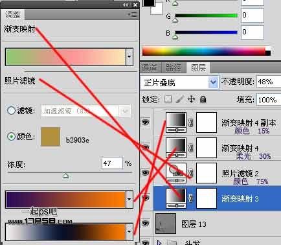Hide the 渐变映射 4 副本 layer
Image resolution: width=281 pixels, height=245 pixels.
(146, 122)
